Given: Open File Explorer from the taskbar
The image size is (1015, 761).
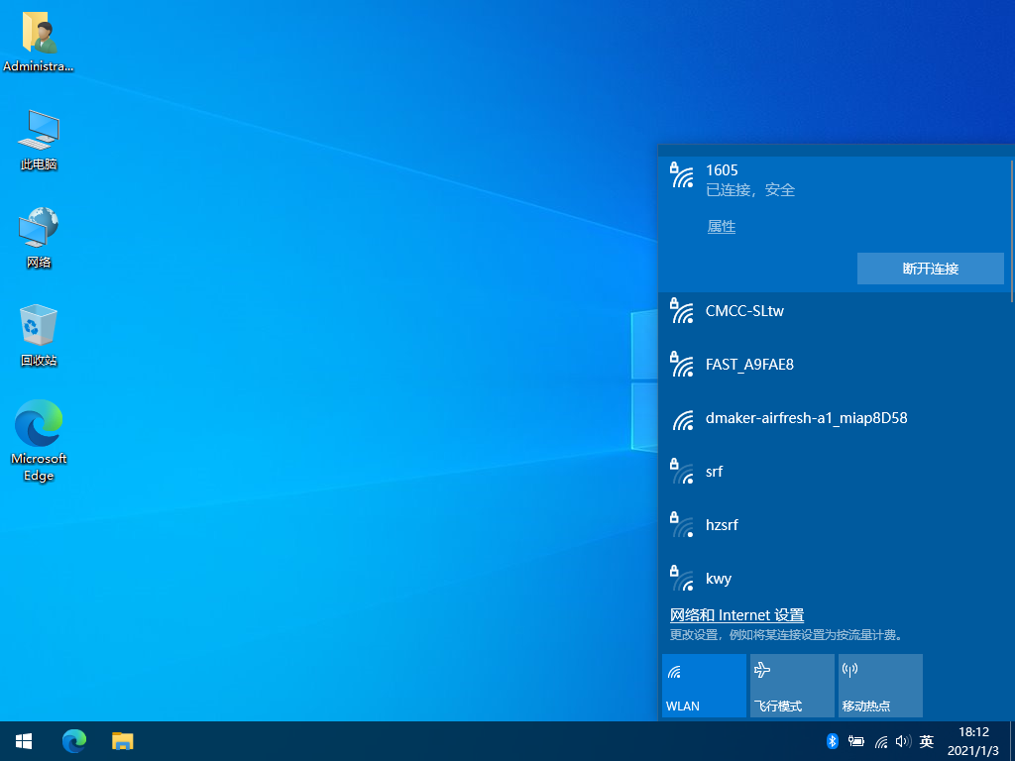Looking at the screenshot, I should (x=123, y=740).
